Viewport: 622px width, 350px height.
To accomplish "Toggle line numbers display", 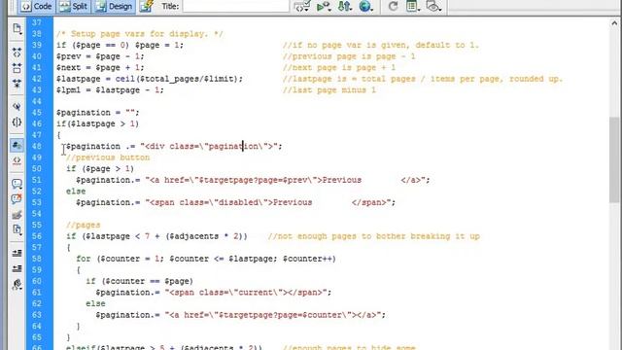I will 17,145.
